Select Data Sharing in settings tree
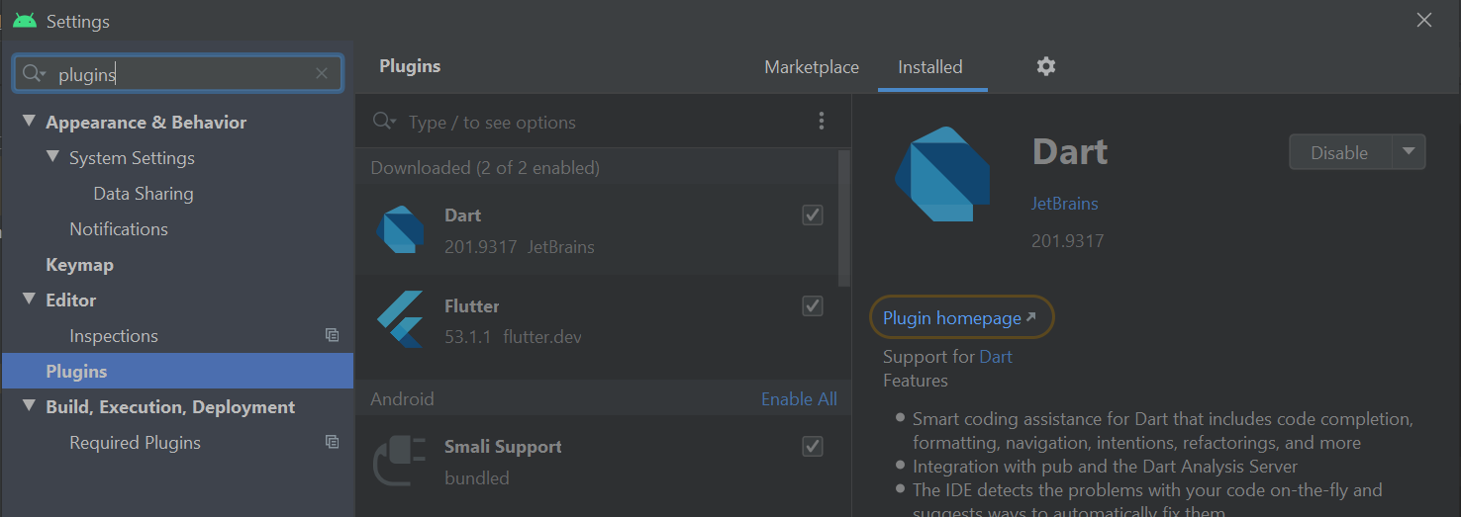1461x517 pixels. [144, 194]
